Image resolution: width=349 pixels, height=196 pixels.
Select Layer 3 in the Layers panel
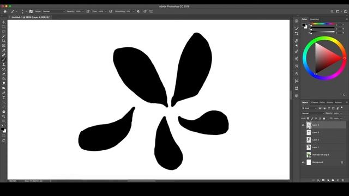pos(324,132)
